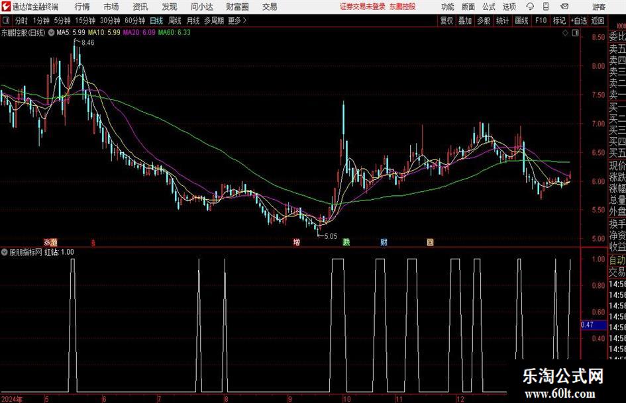The height and width of the screenshot is (403, 626).
Task: Click the 8.46 high price label
Action: point(88,43)
